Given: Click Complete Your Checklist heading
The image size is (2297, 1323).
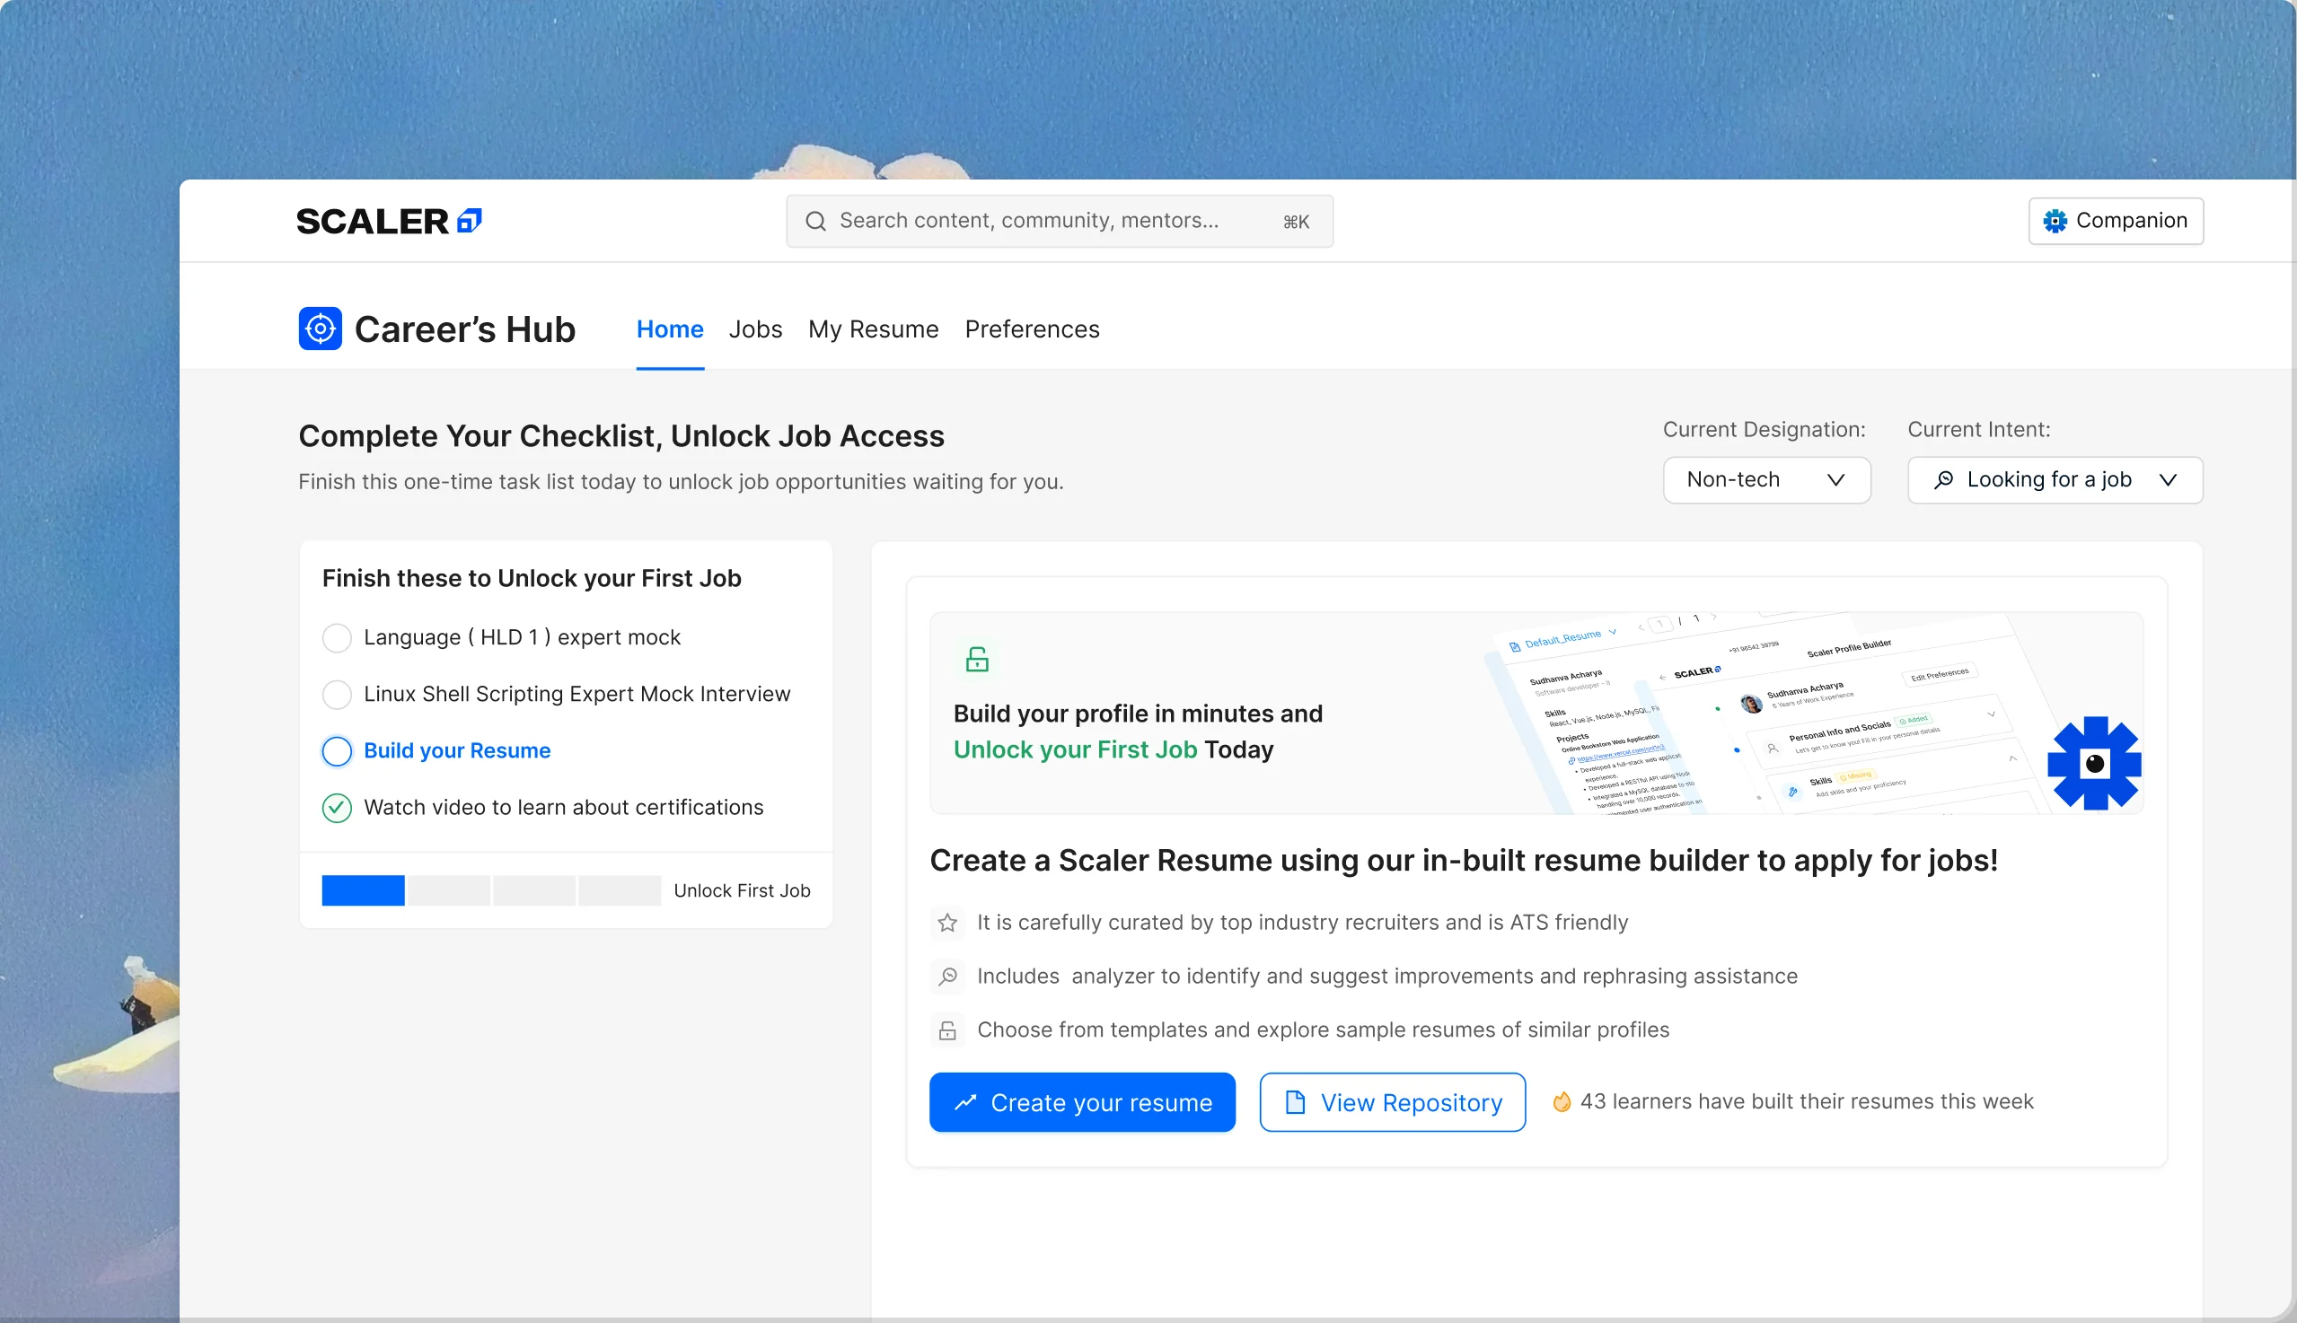Looking at the screenshot, I should pos(620,436).
